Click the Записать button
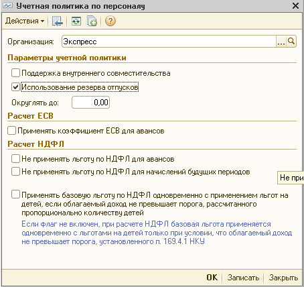Viewport: 304px width, 287px height. pyautogui.click(x=243, y=278)
